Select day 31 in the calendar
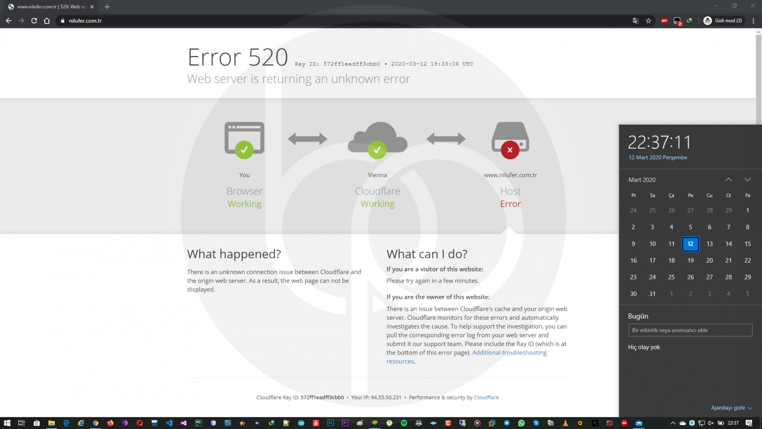The width and height of the screenshot is (762, 429). click(652, 294)
